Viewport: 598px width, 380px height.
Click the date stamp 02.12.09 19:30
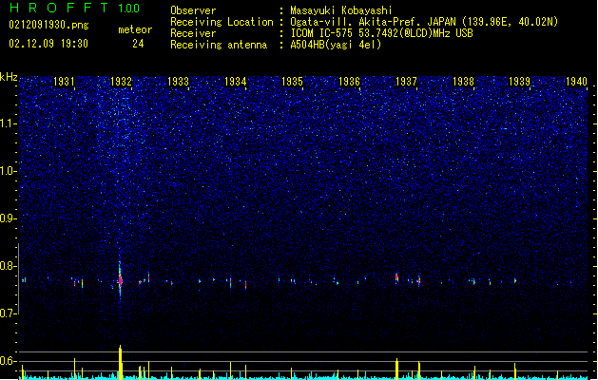pos(48,44)
